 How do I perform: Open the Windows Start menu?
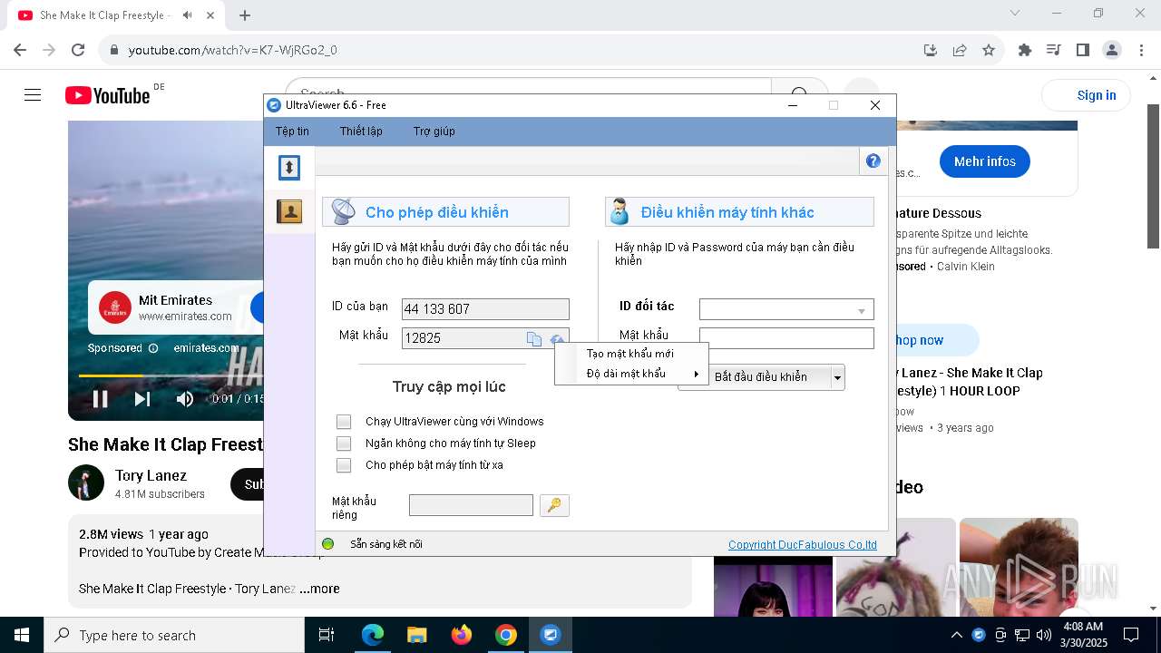tap(22, 635)
